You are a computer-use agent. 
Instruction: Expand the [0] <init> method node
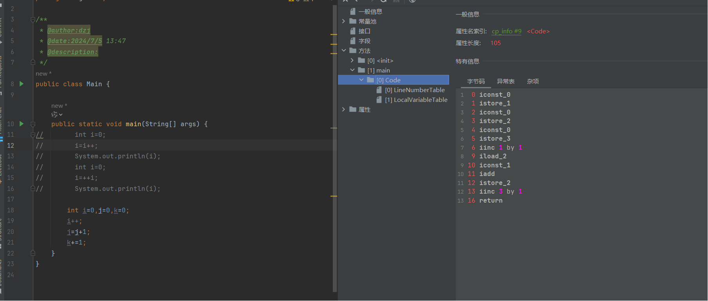pyautogui.click(x=352, y=60)
